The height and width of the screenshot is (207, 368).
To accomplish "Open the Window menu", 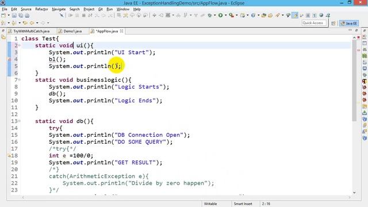I will [x=123, y=9].
